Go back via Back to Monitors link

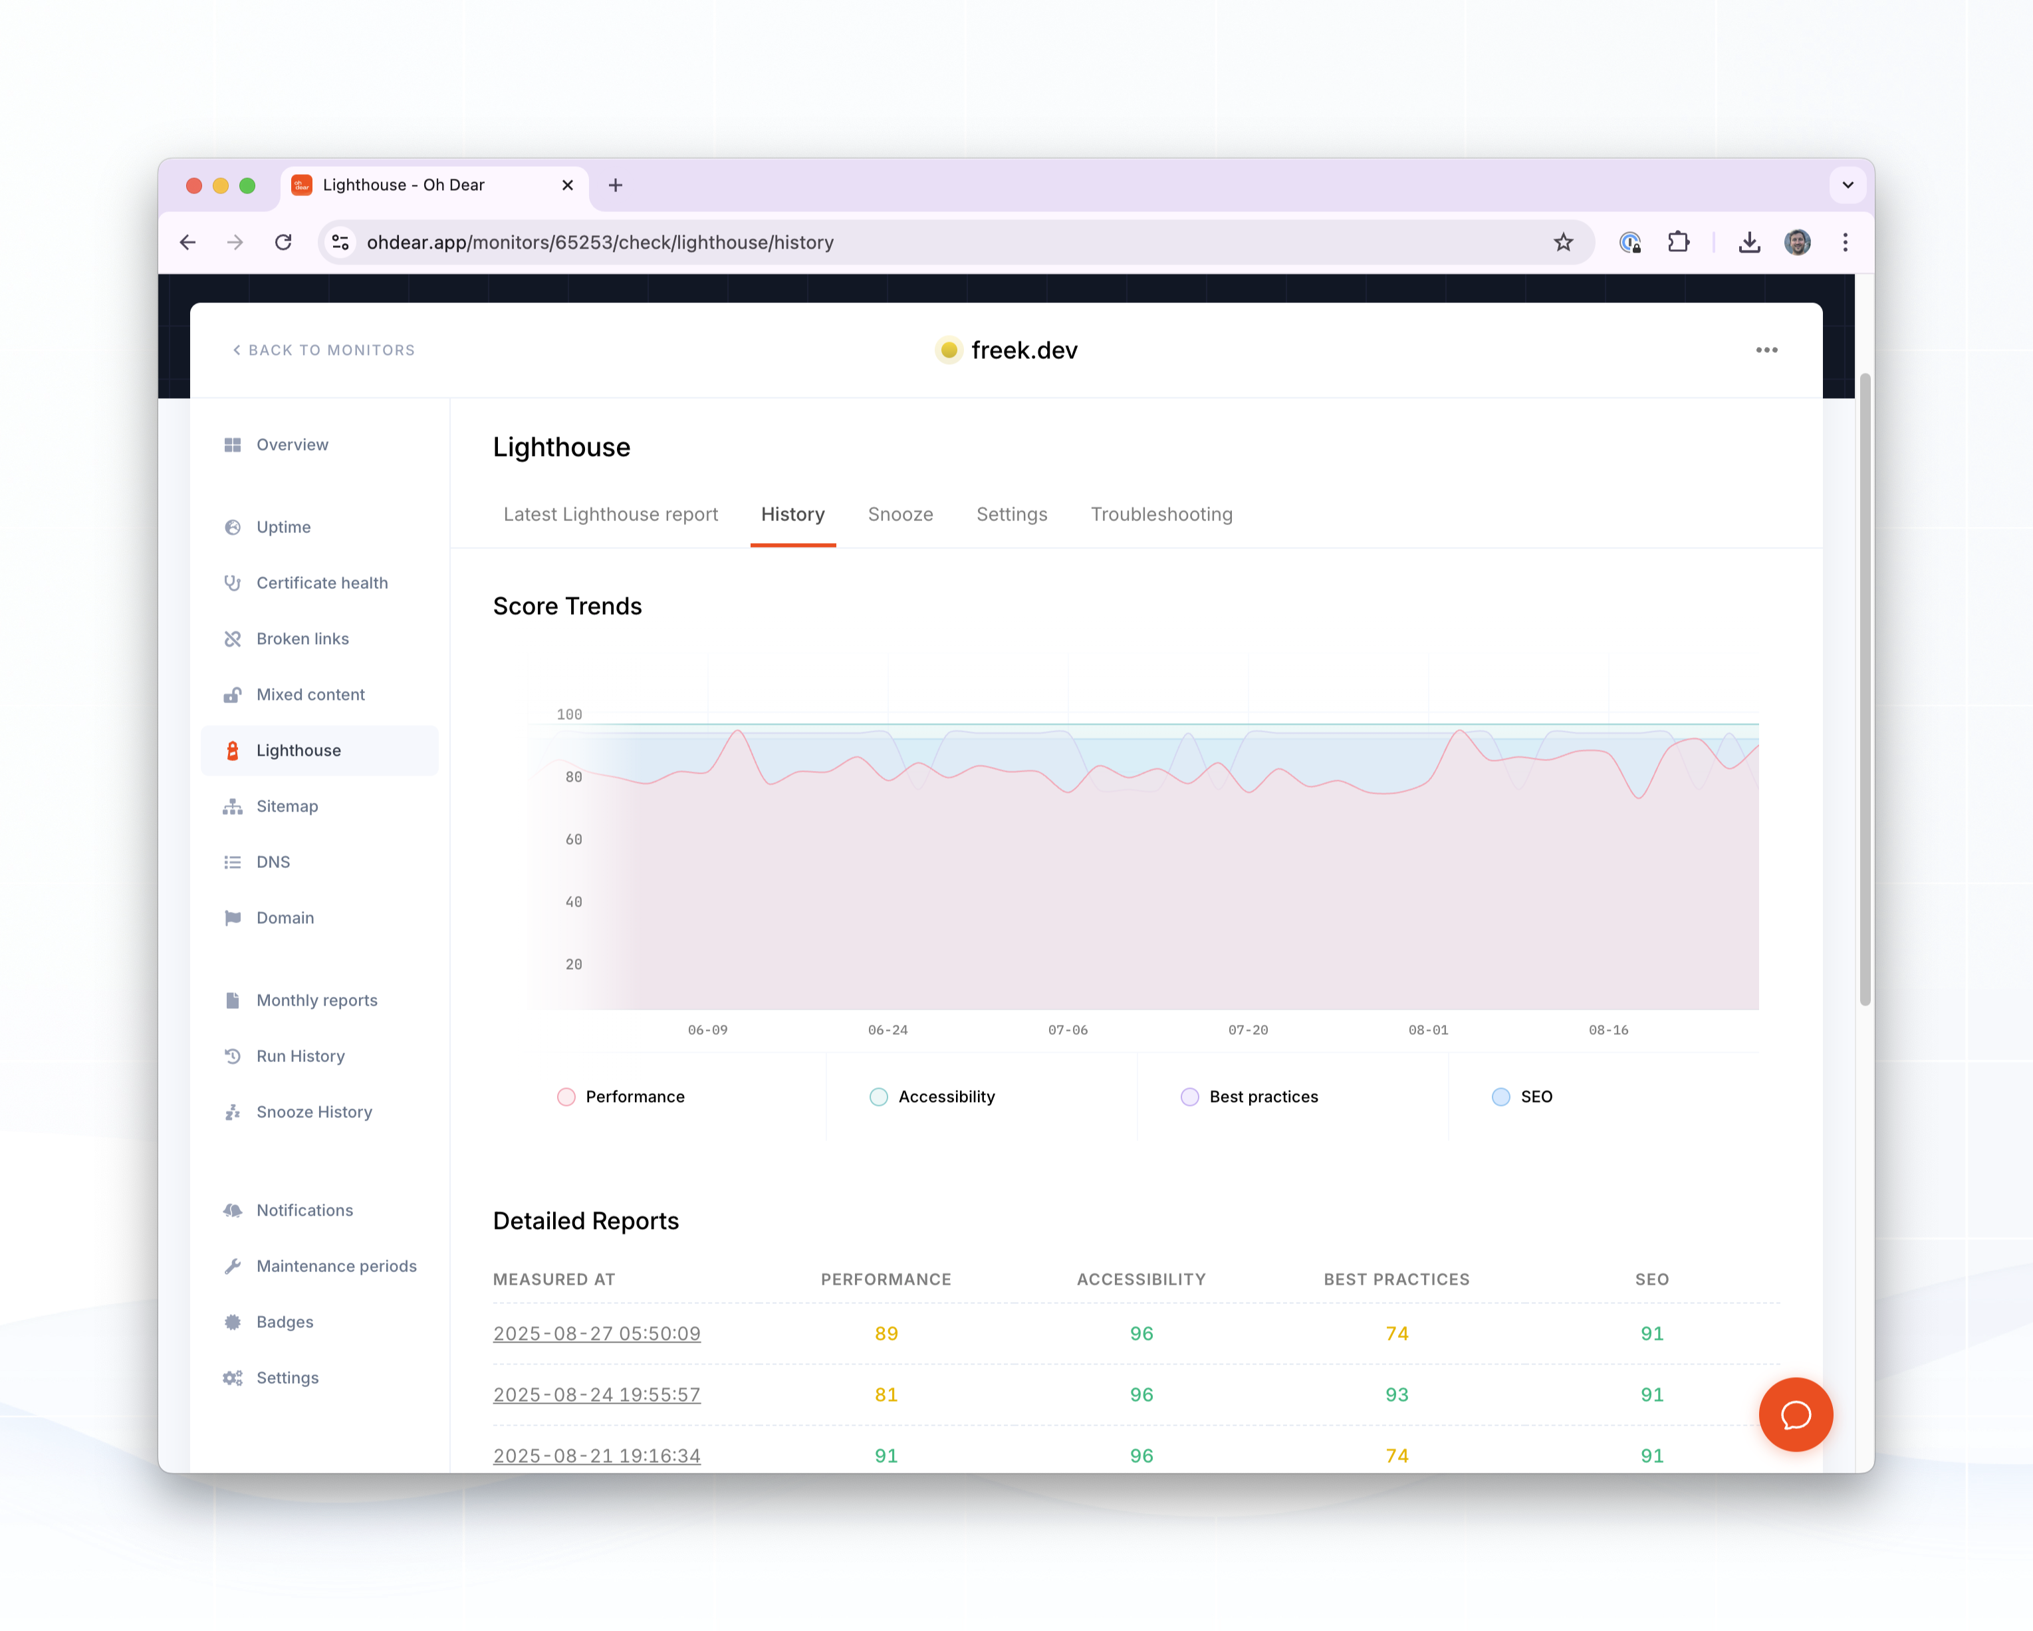[323, 350]
